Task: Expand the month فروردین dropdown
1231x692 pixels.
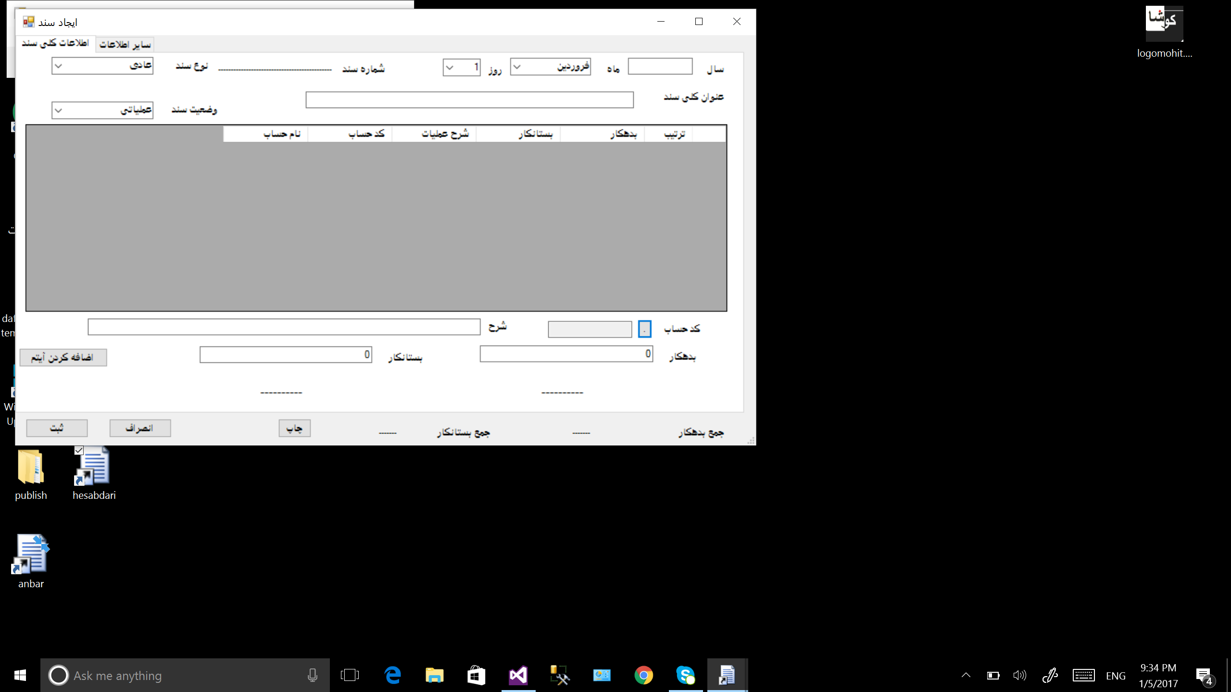Action: coord(517,67)
